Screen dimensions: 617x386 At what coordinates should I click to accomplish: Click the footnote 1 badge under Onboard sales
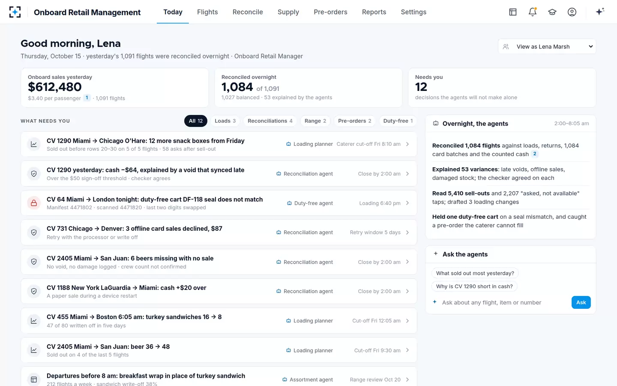coord(87,98)
